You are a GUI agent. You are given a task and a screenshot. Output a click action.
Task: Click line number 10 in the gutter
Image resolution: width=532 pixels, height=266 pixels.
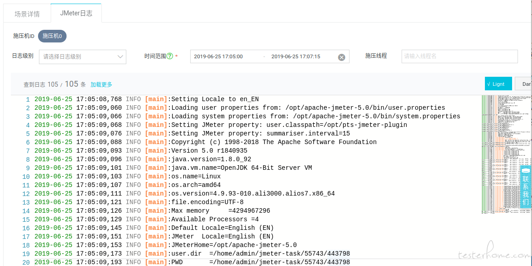pyautogui.click(x=26, y=177)
